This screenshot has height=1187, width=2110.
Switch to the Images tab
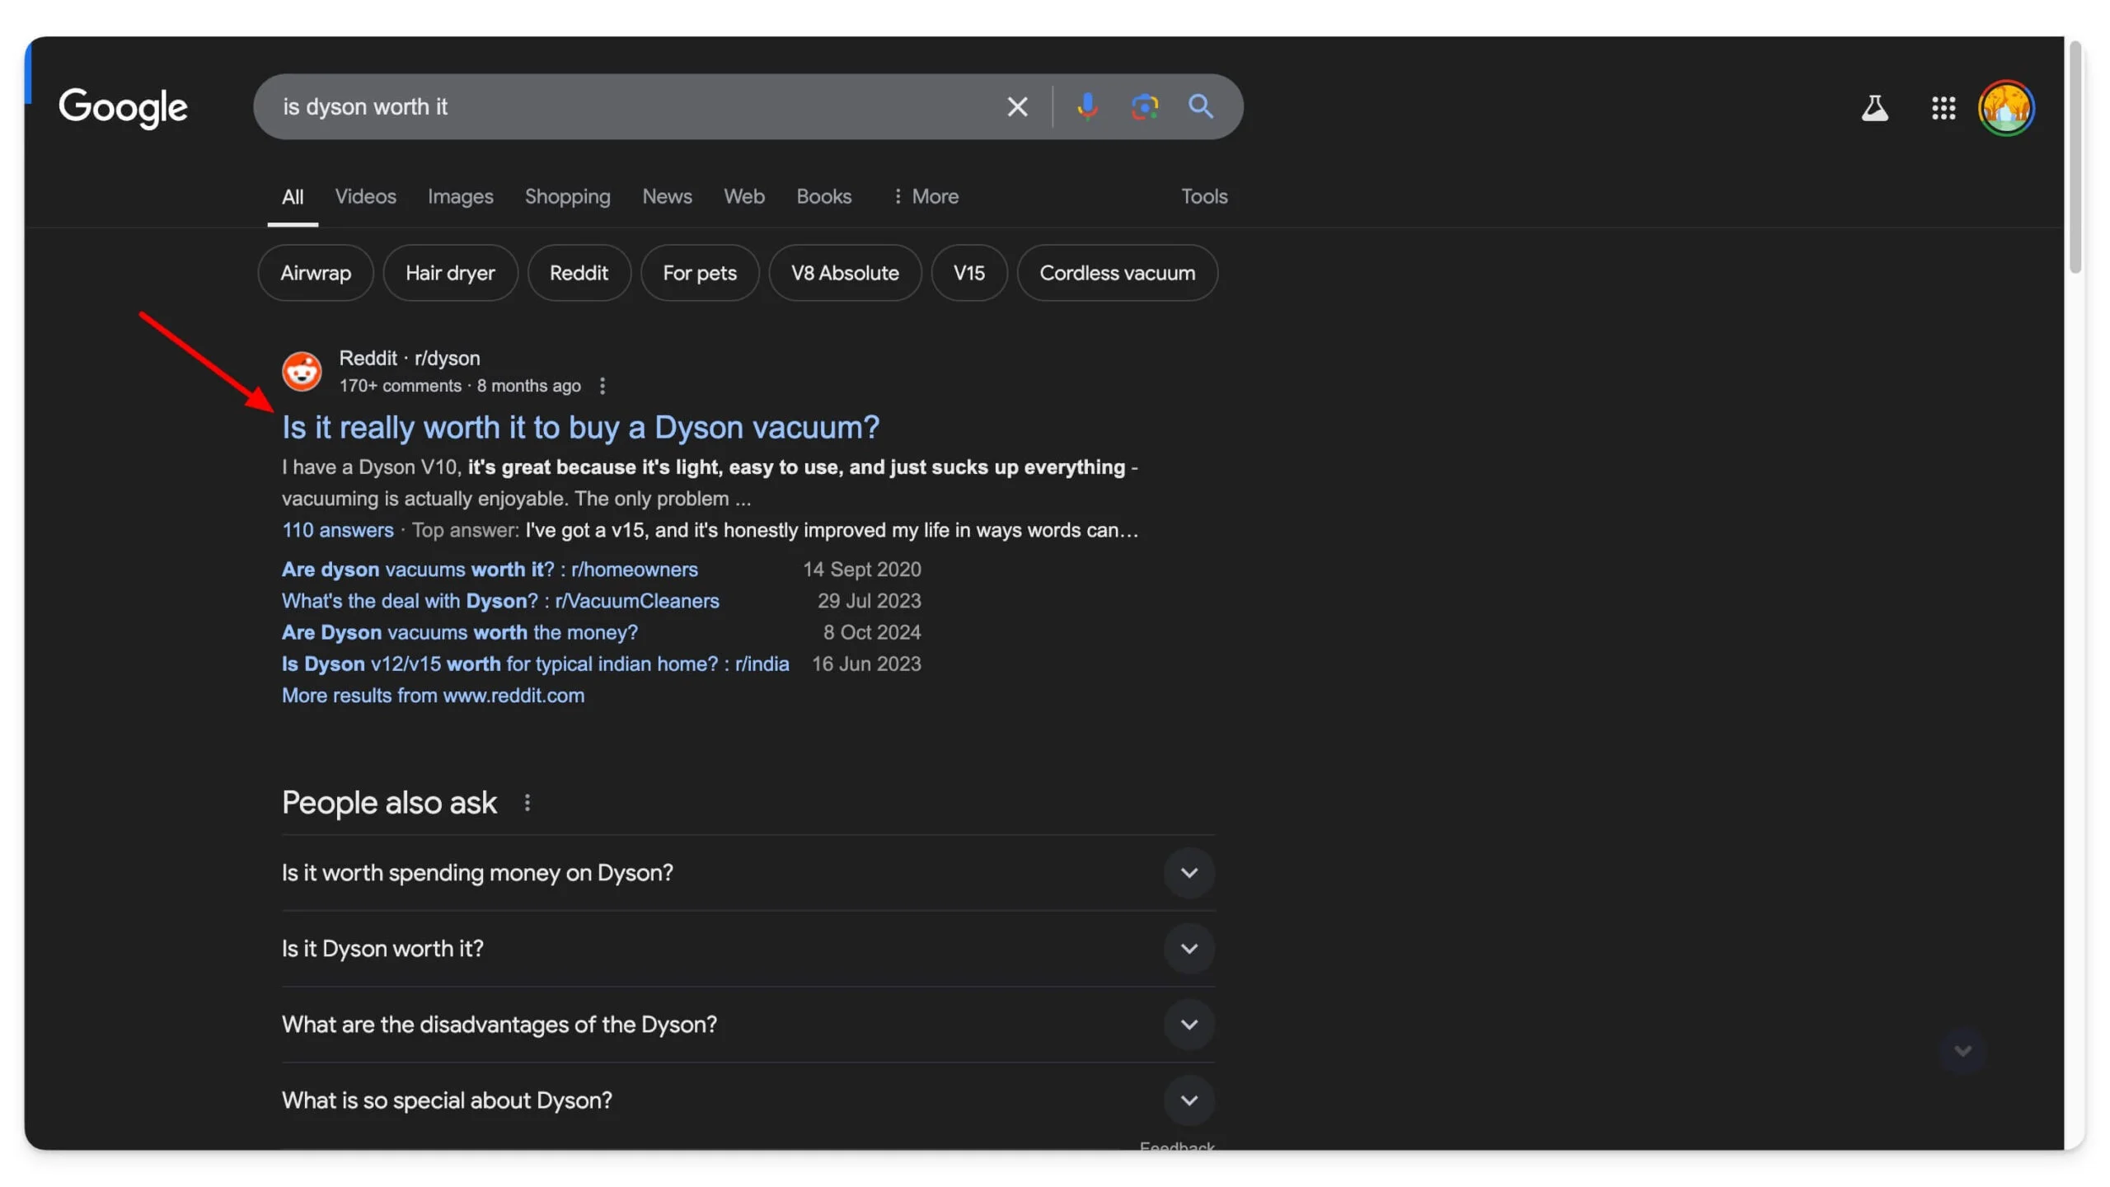point(460,196)
